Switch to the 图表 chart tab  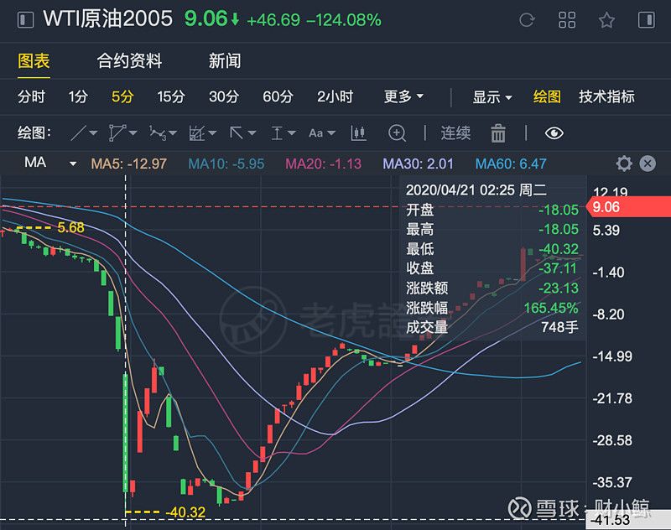pos(34,60)
